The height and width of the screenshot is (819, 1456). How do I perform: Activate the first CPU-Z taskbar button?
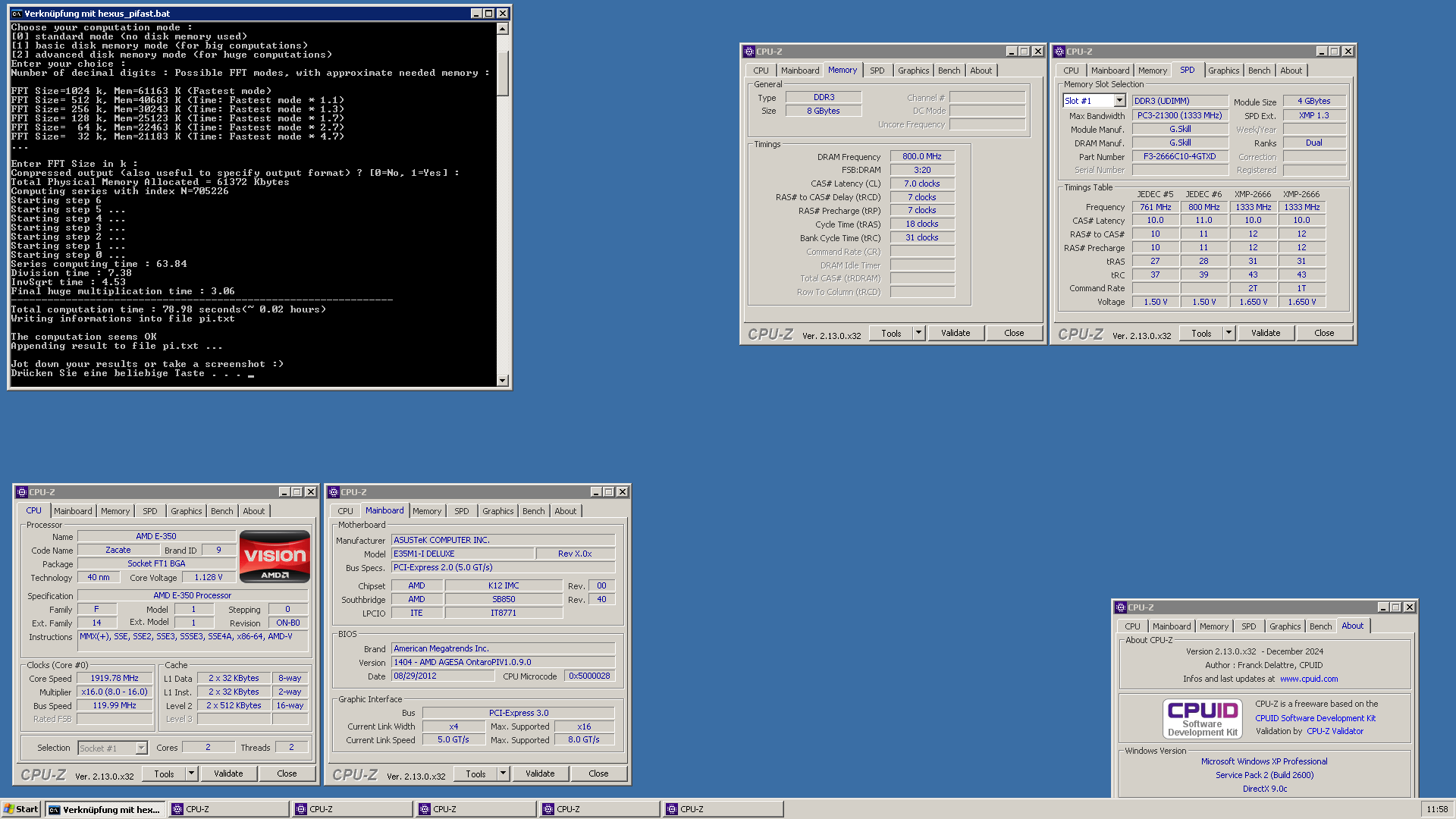pos(228,809)
